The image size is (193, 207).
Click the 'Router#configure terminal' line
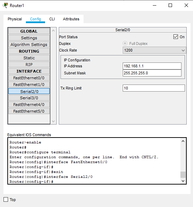tap(40, 152)
